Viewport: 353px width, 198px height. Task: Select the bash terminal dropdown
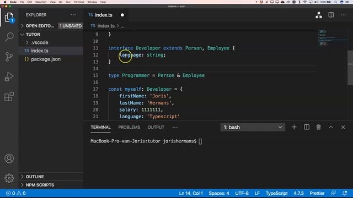[253, 127]
